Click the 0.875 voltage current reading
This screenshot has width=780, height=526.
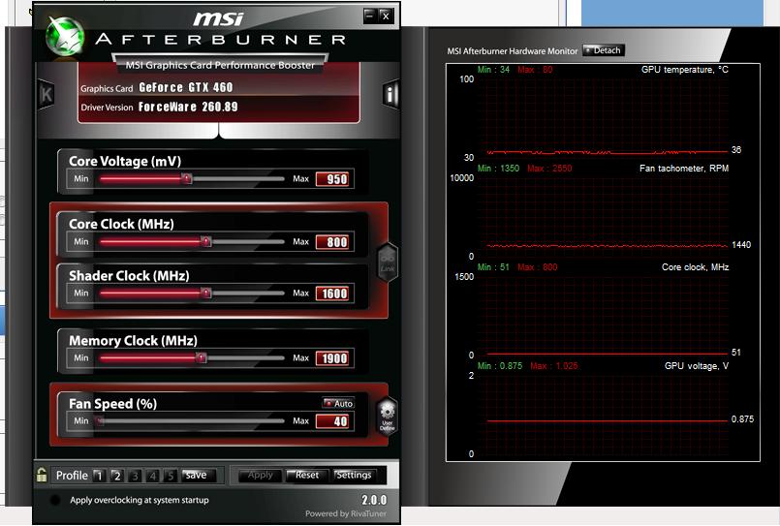[x=742, y=419]
